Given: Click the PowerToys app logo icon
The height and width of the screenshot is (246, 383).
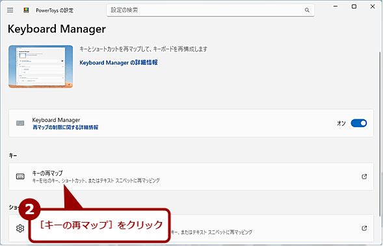Looking at the screenshot, I should 26,10.
